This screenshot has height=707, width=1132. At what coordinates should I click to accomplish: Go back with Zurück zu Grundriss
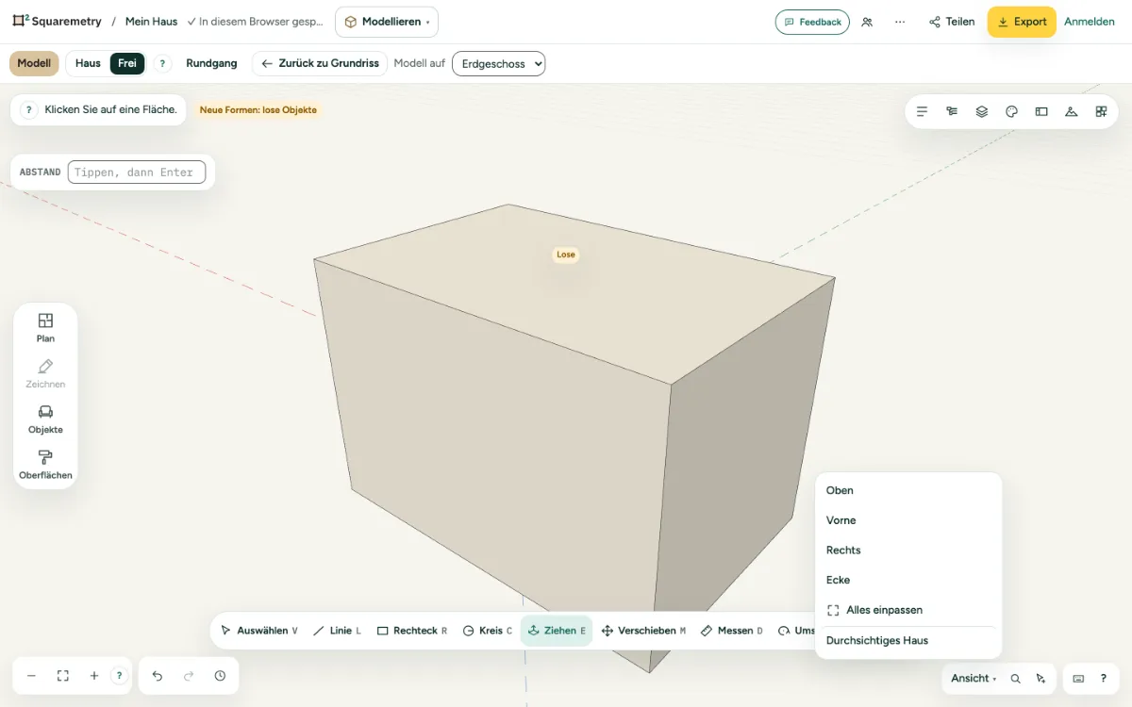pyautogui.click(x=320, y=63)
